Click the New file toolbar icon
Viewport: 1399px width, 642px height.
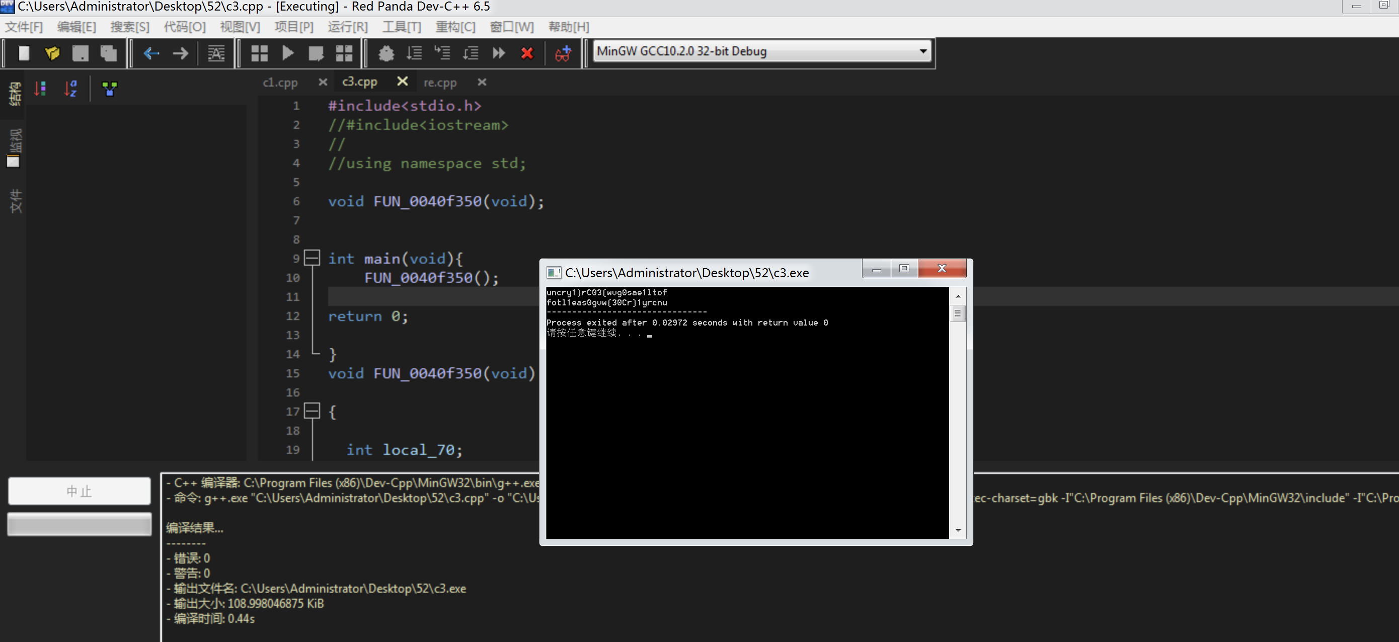point(24,53)
